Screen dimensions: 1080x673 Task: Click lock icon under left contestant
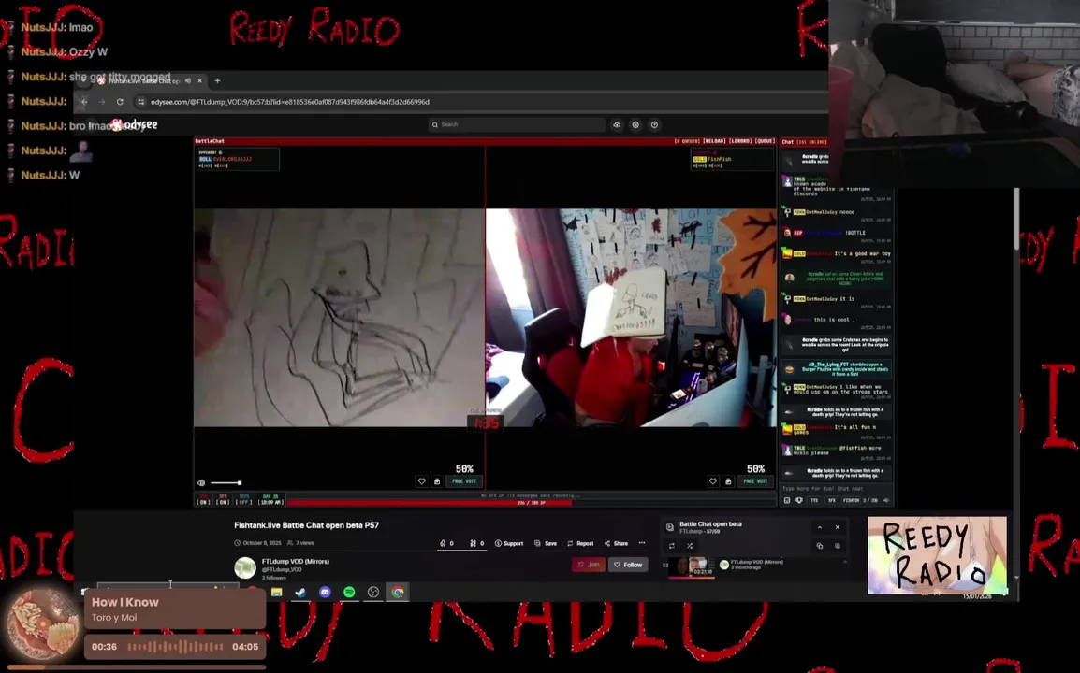pyautogui.click(x=437, y=481)
